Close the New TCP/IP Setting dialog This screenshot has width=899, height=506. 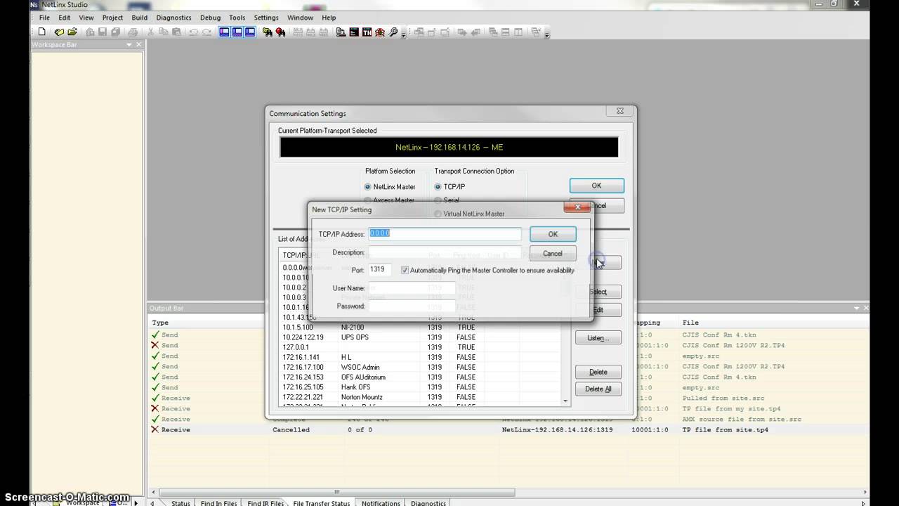pos(577,207)
